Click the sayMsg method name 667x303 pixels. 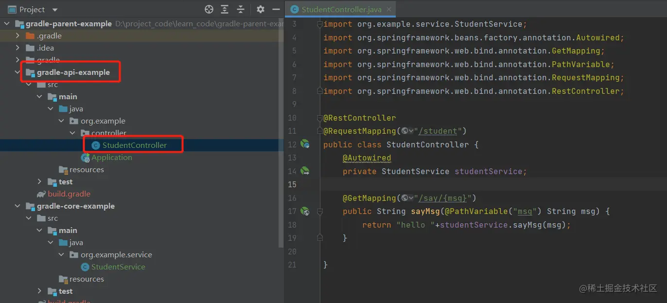point(425,212)
